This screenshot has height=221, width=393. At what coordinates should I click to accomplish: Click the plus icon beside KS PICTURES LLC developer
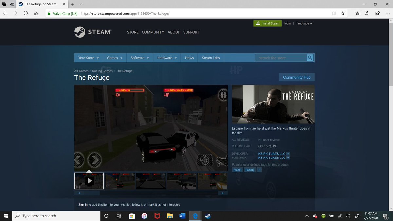(288, 154)
